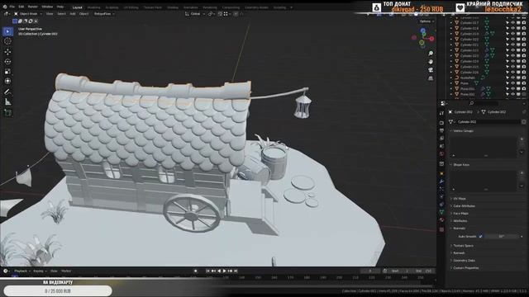The height and width of the screenshot is (297, 529).
Task: Activate the Transform tool
Action: click(7, 81)
